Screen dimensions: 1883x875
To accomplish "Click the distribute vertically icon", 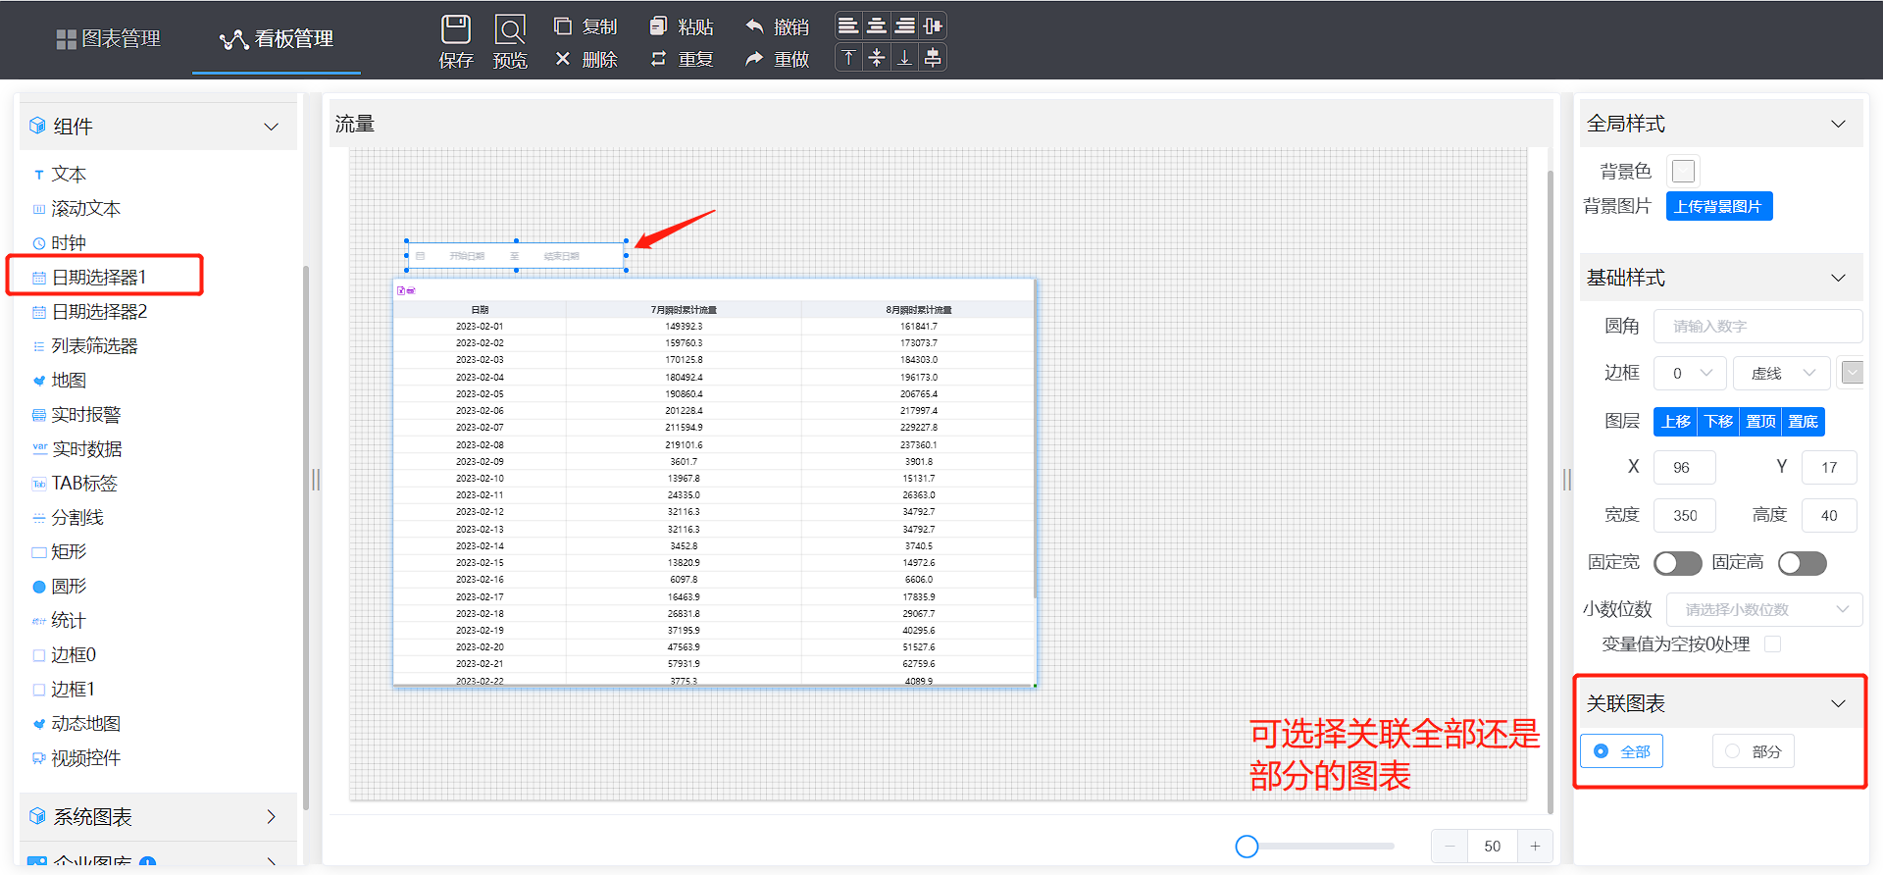I will [x=933, y=58].
